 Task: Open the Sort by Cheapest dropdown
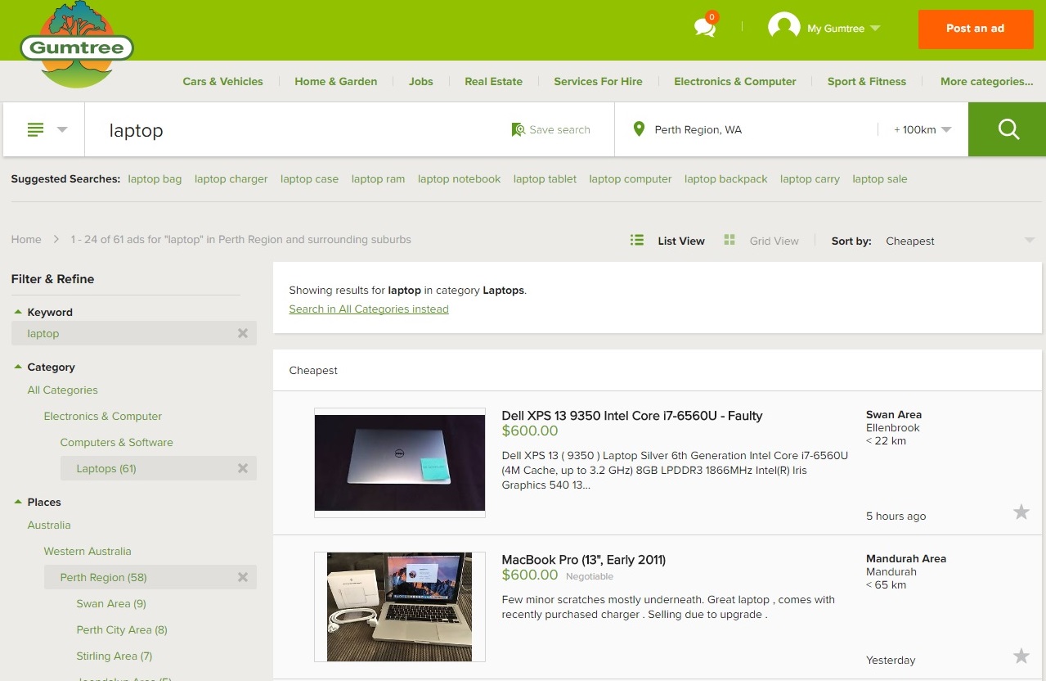[959, 241]
